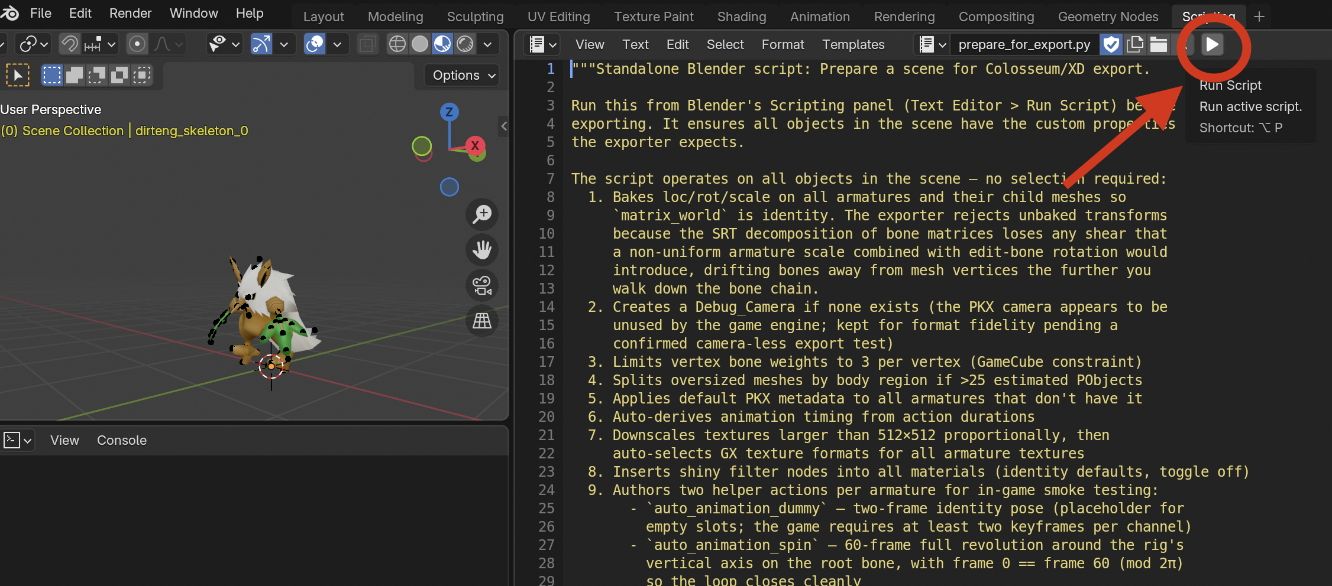
Task: Open the selectability and visibility popover
Action: coord(225,44)
